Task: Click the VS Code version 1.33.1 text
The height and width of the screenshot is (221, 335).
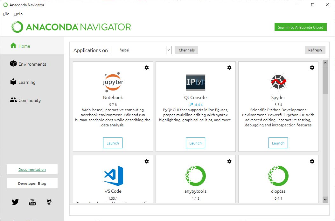Action: click(113, 198)
